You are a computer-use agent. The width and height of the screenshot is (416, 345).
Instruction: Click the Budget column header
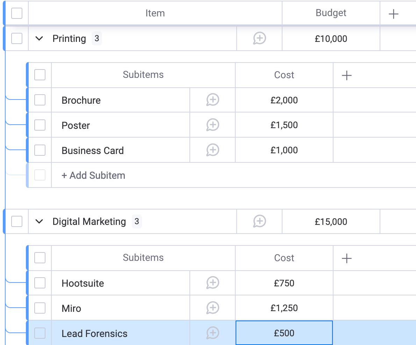(331, 13)
